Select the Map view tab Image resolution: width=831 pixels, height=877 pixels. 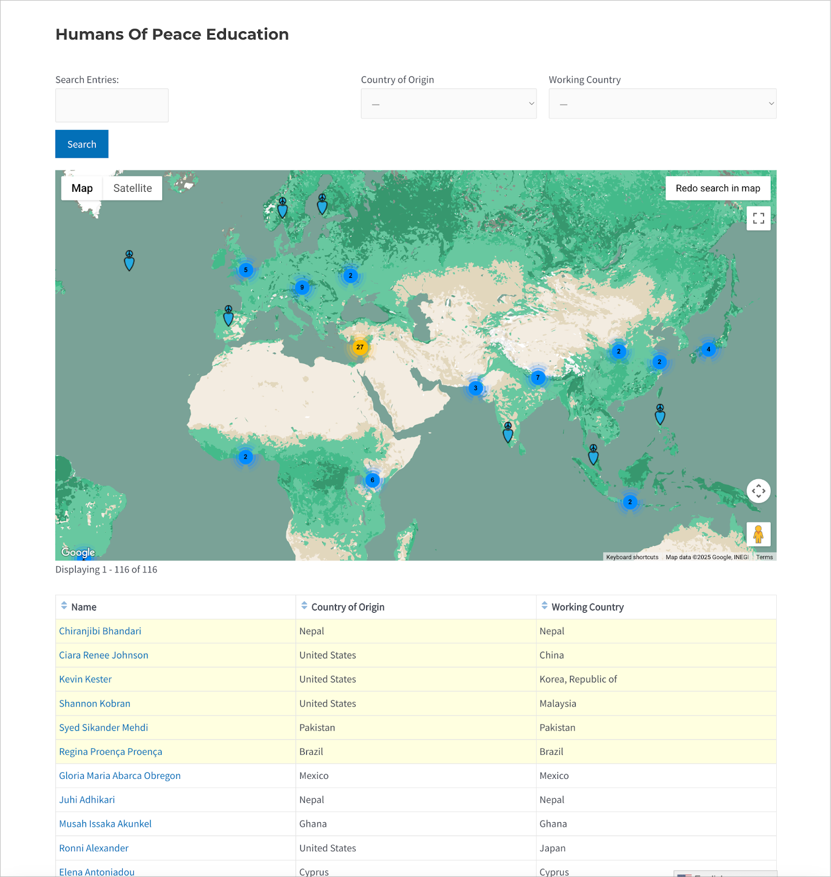tap(82, 188)
